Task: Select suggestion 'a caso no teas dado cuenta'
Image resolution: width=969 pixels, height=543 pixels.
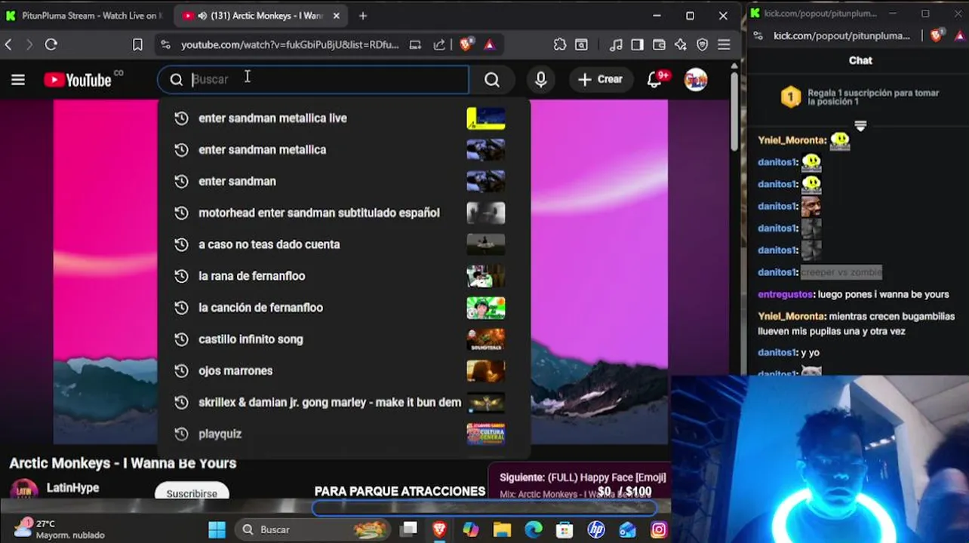Action: point(343,245)
